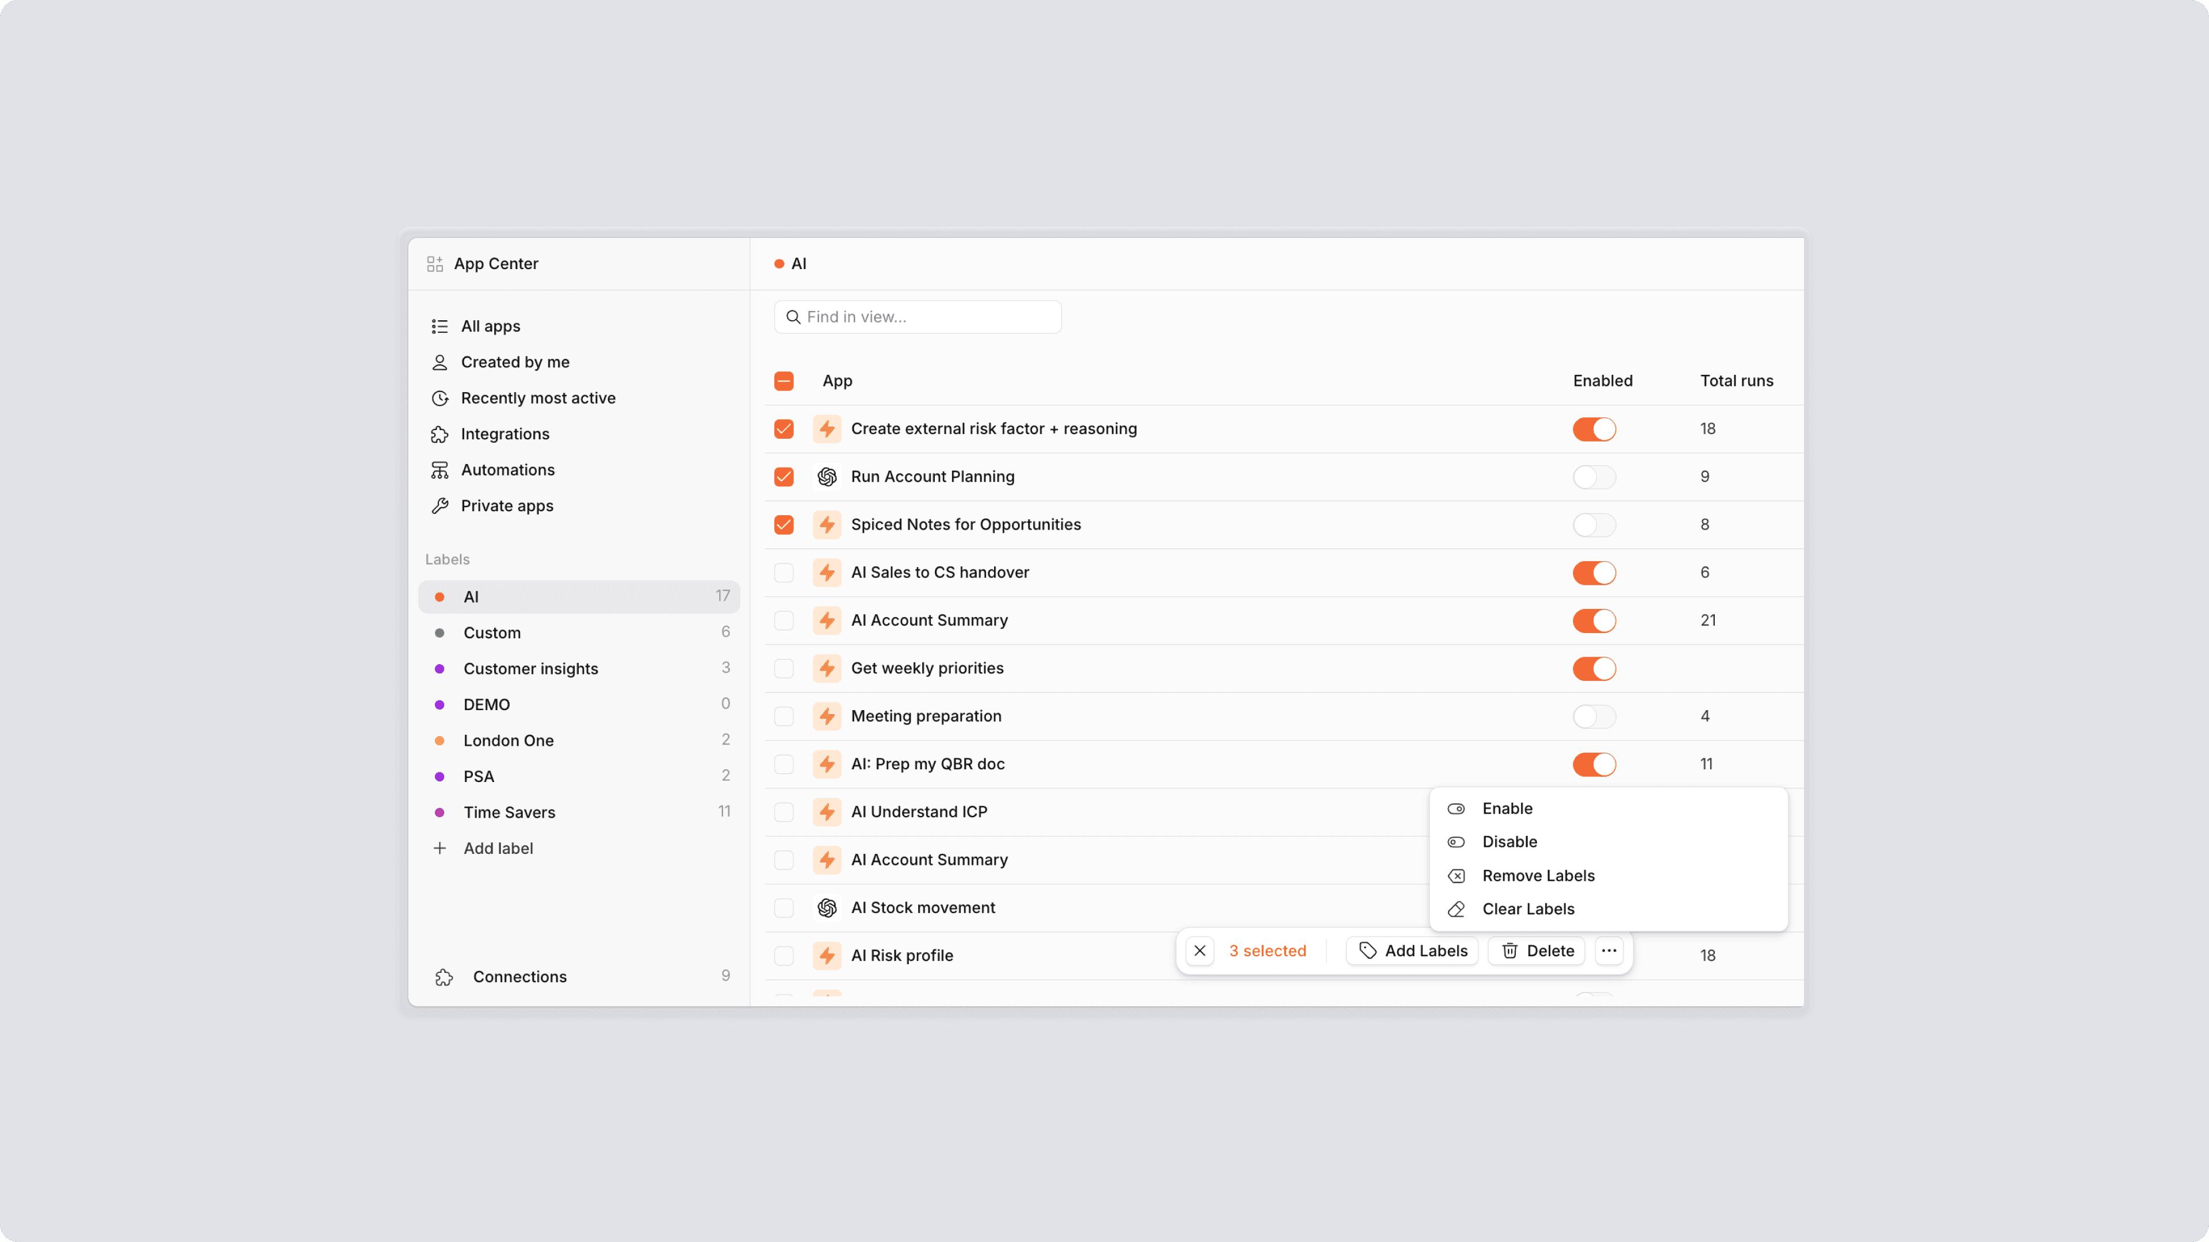
Task: Click the Connections puzzle icon
Action: click(444, 977)
